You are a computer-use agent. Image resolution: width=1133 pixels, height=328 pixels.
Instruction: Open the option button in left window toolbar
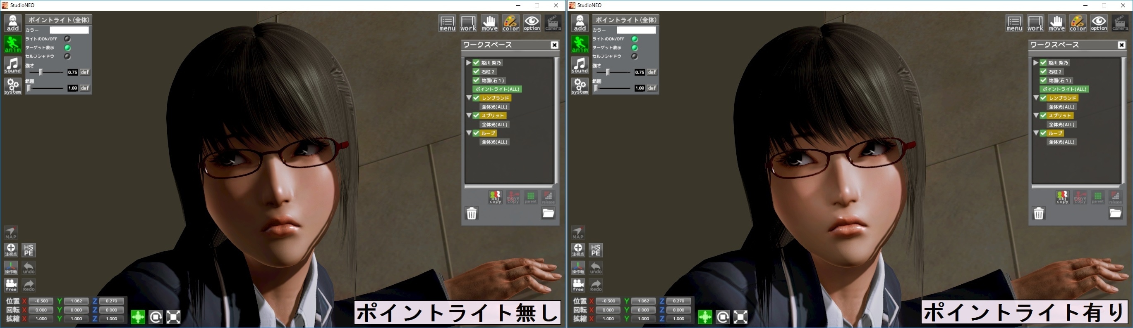(532, 23)
